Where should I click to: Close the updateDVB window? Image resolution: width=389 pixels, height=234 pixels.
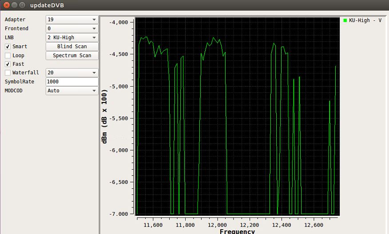[7, 5]
